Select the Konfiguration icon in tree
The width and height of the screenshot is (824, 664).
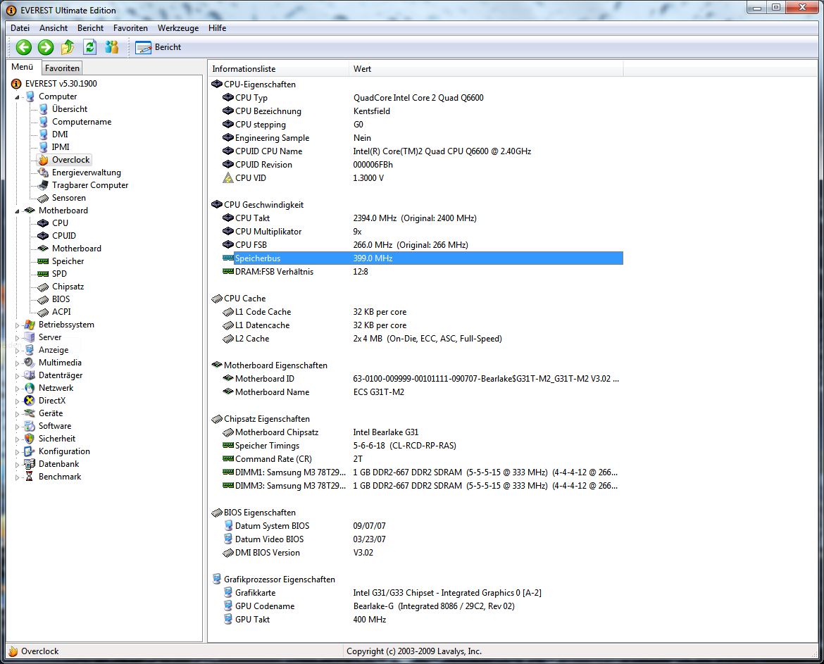pos(30,451)
